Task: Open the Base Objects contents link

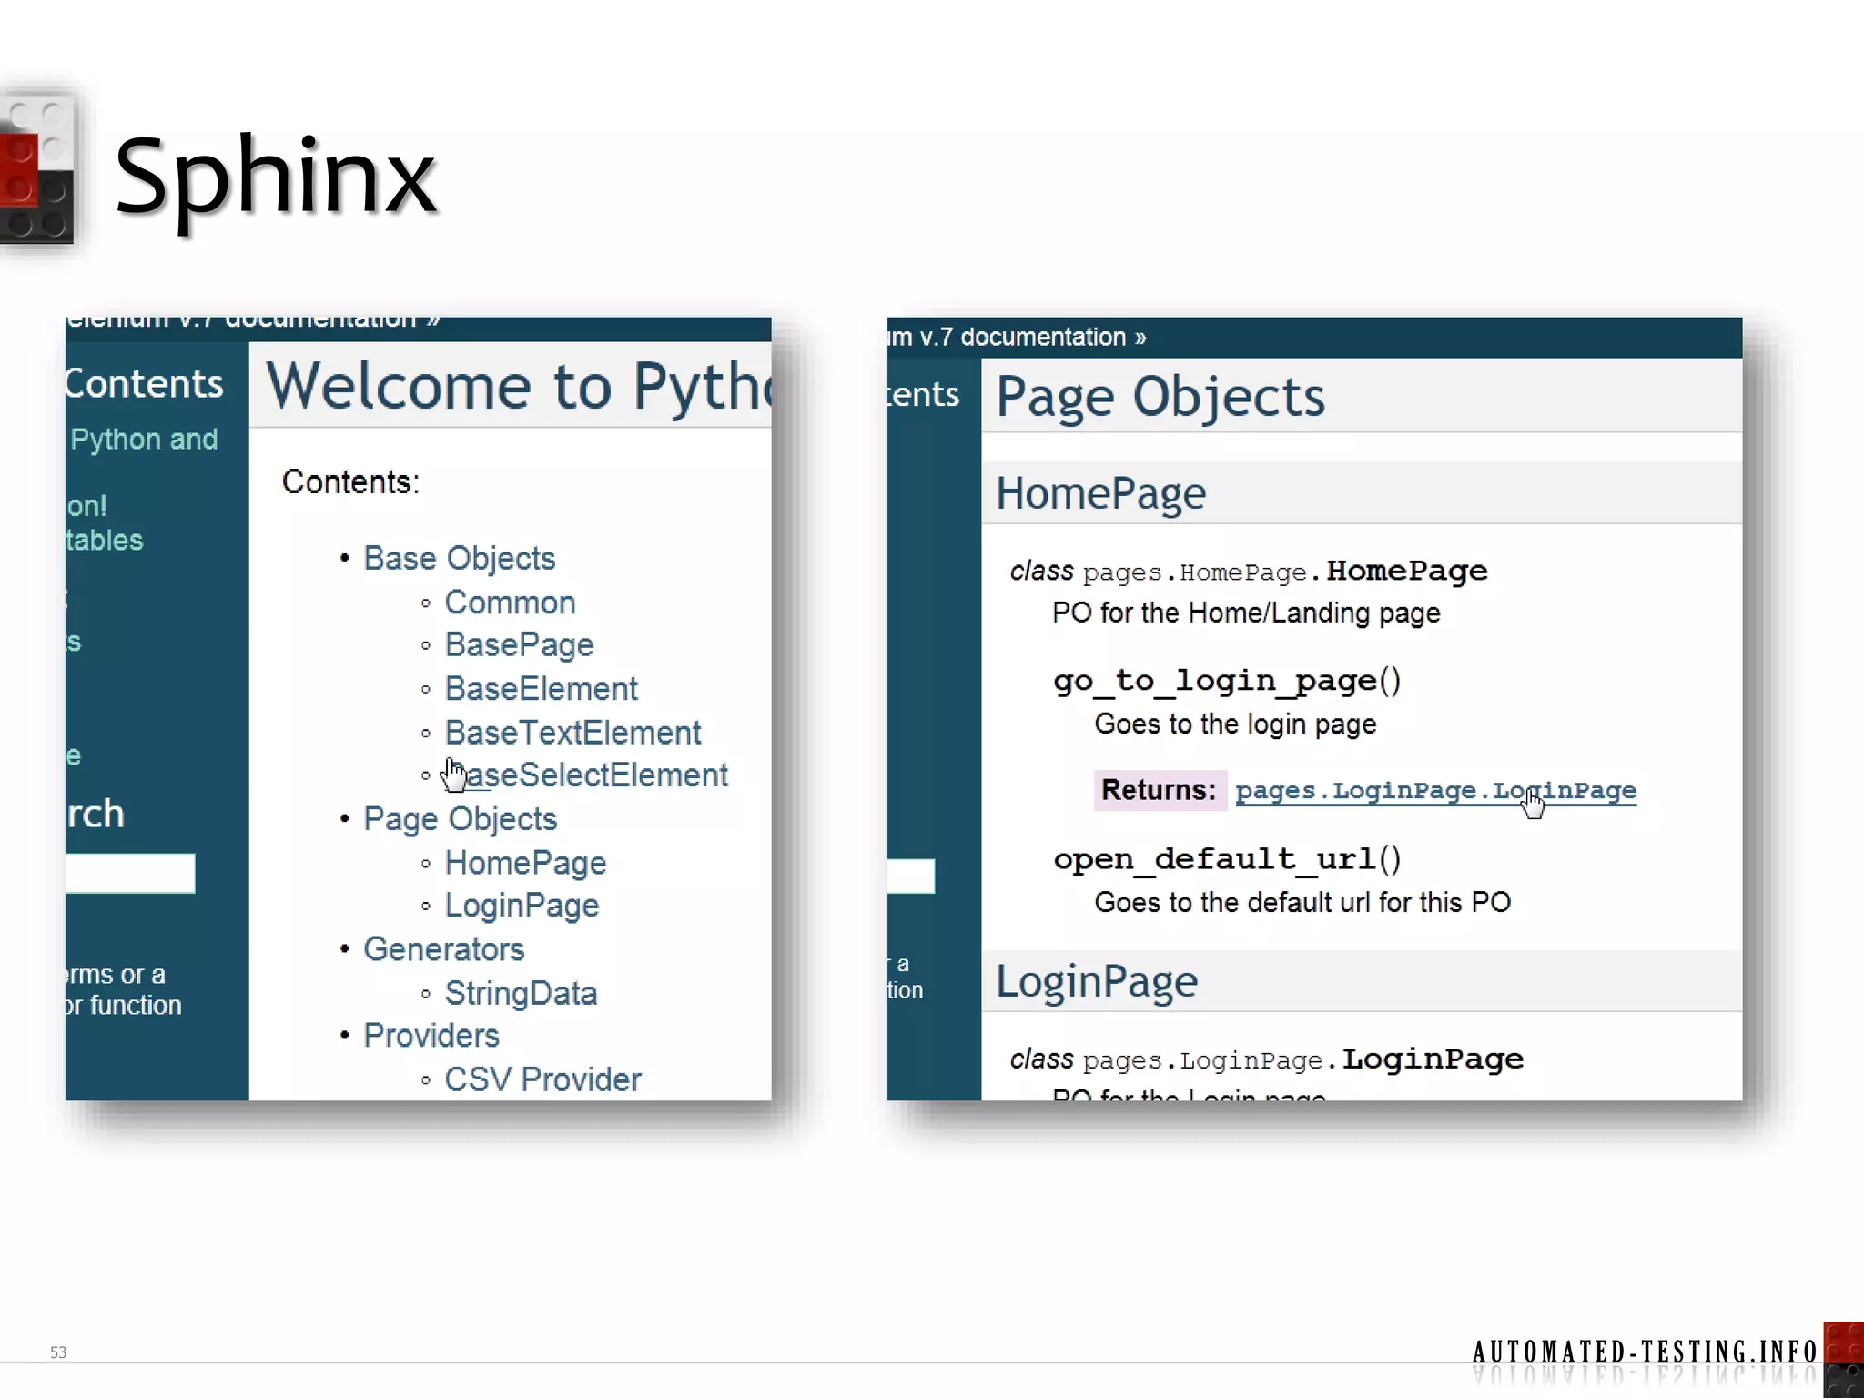Action: coord(459,558)
